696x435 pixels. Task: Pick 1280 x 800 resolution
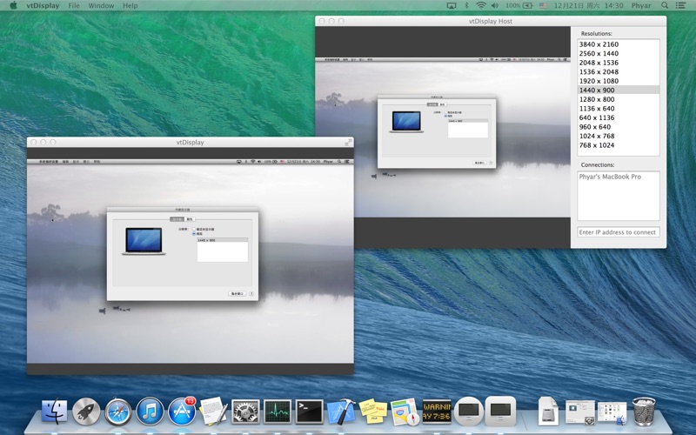coord(619,99)
